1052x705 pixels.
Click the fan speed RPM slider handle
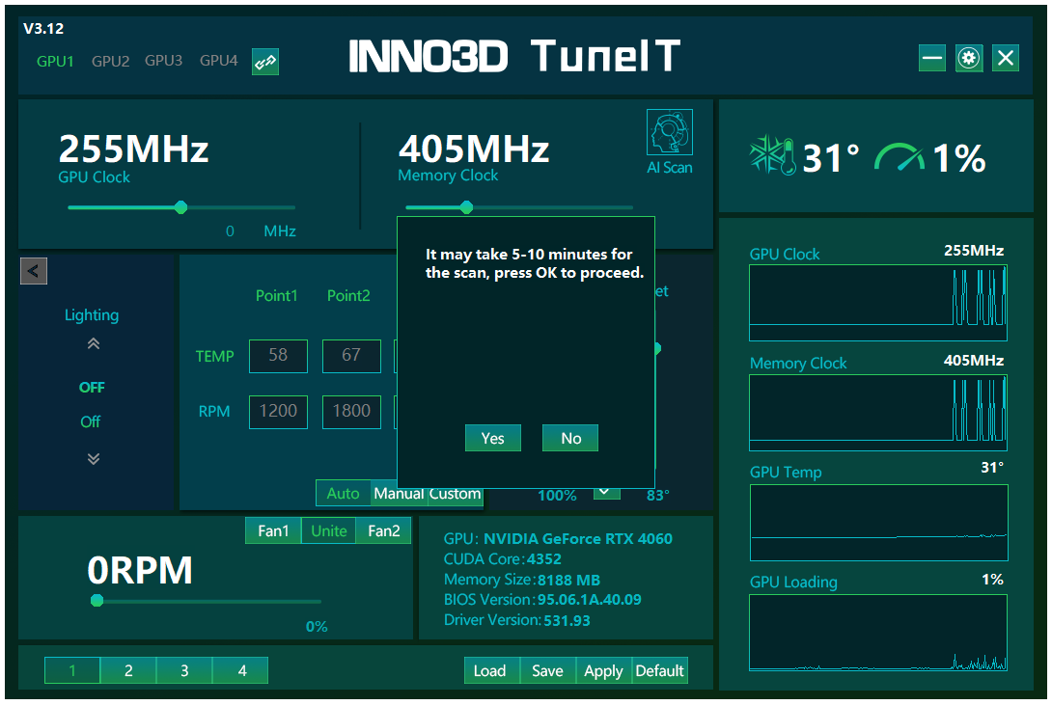point(97,601)
